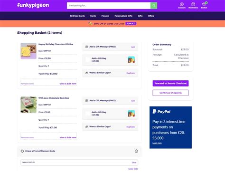Click the PayPal Pay in 3 banner text
The width and height of the screenshot is (225, 173).
pos(169,130)
